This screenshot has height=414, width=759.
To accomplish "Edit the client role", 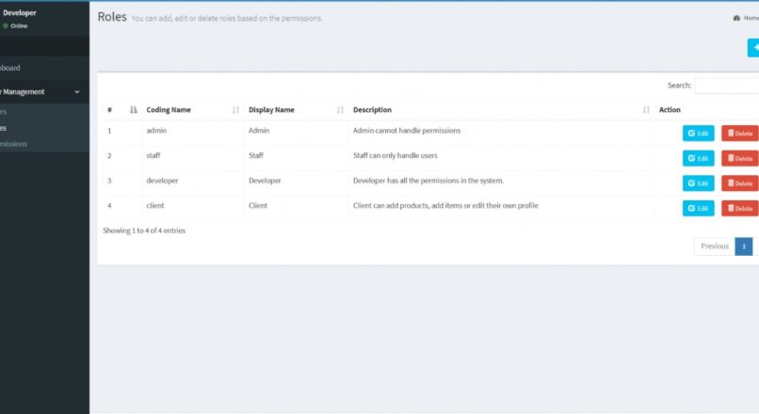I will 698,208.
